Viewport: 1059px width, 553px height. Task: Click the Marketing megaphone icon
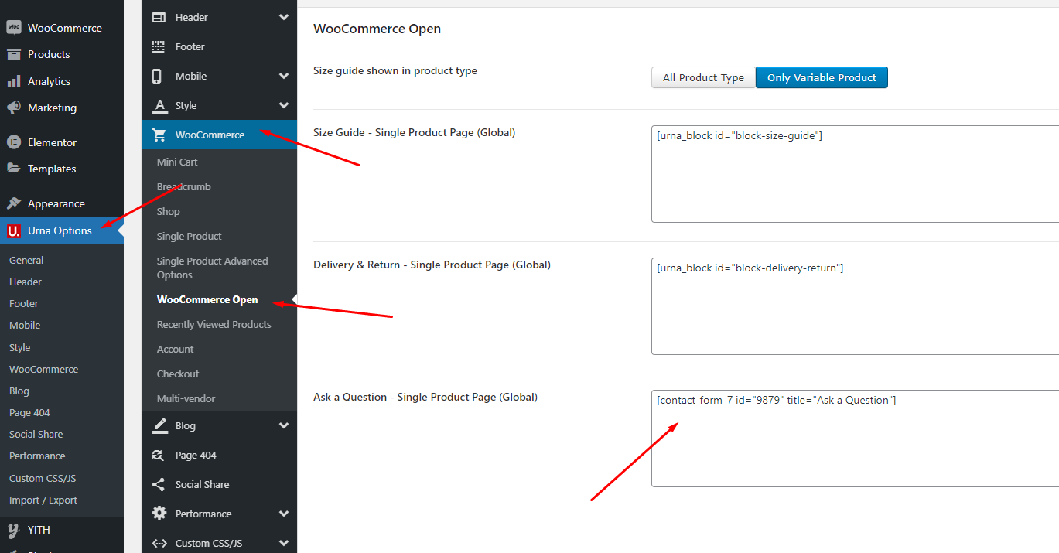click(x=13, y=108)
